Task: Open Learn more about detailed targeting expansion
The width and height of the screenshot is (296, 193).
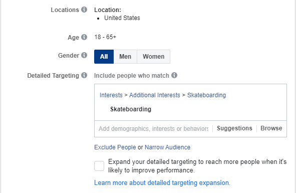Action: pyautogui.click(x=162, y=183)
